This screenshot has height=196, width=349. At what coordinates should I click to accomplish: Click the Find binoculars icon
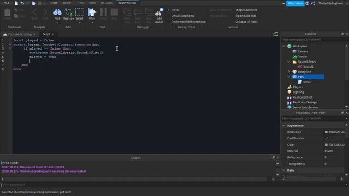[x=57, y=12]
